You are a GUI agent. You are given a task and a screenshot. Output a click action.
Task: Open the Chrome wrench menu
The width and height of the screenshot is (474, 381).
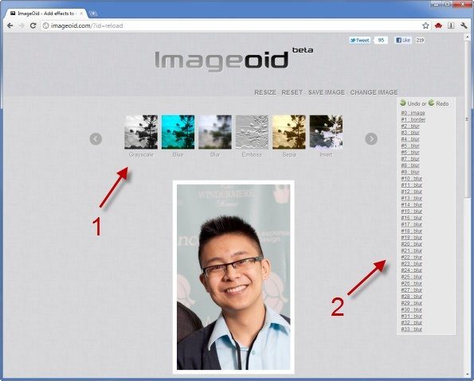pyautogui.click(x=464, y=25)
